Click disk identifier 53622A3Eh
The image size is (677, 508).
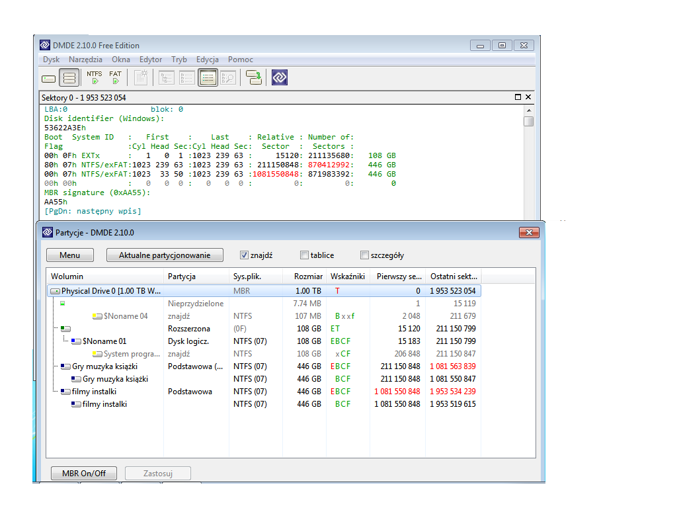click(65, 128)
